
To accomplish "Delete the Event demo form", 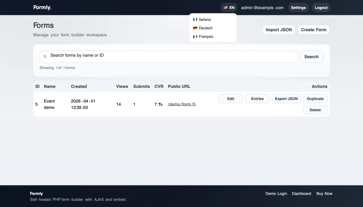I will (x=315, y=110).
